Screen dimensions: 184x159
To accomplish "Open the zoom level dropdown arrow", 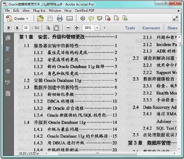I will coord(97,28).
